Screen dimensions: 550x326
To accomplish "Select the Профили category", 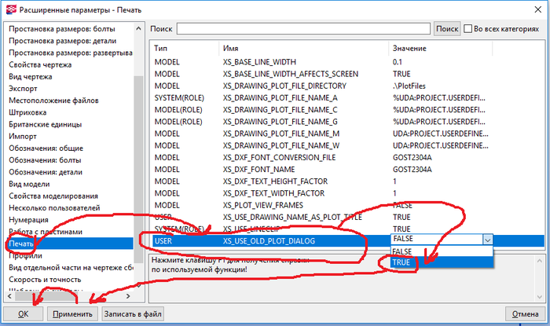I will [26, 255].
